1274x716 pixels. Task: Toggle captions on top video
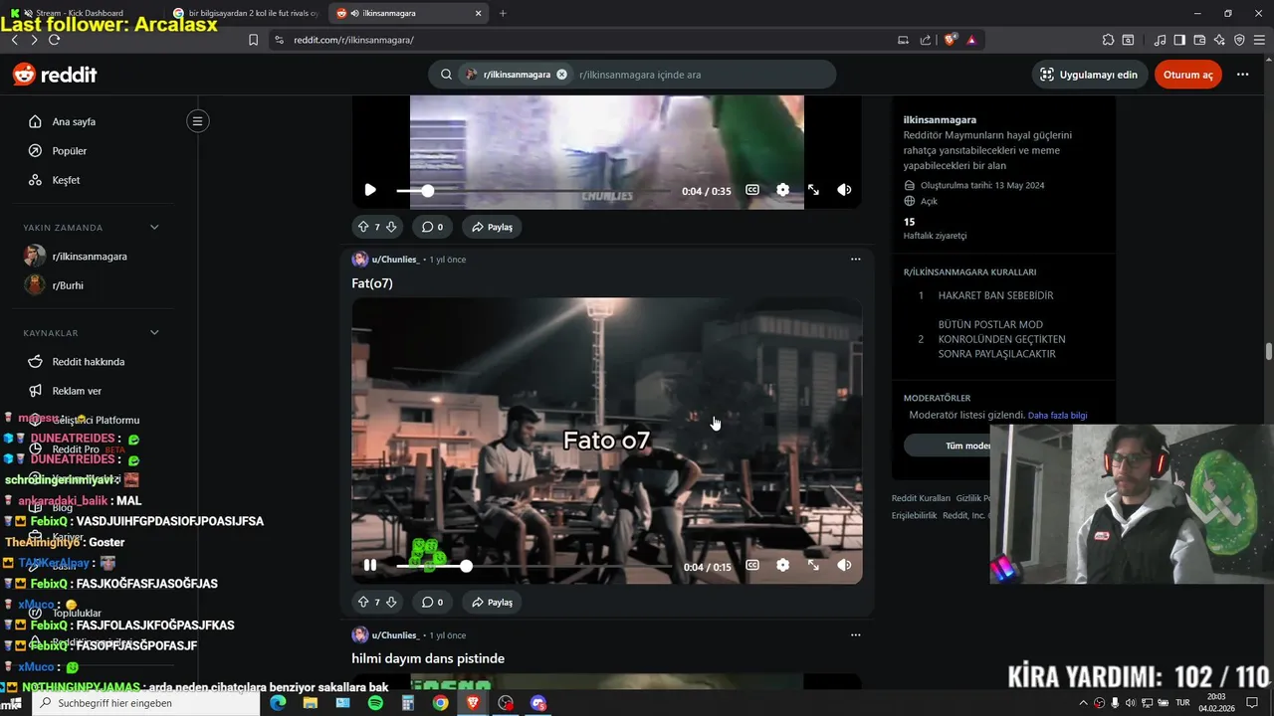pyautogui.click(x=752, y=190)
